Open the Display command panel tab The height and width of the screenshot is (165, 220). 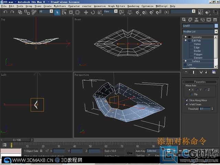pyautogui.click(x=209, y=20)
